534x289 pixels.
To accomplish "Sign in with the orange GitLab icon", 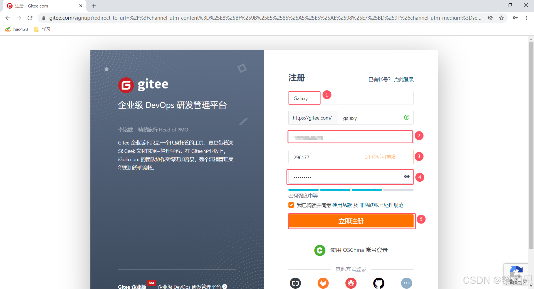I will tap(323, 283).
